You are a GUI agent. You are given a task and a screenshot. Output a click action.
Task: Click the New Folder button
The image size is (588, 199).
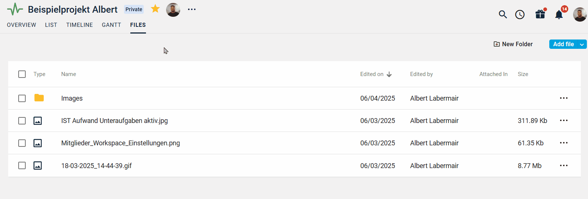(x=513, y=44)
